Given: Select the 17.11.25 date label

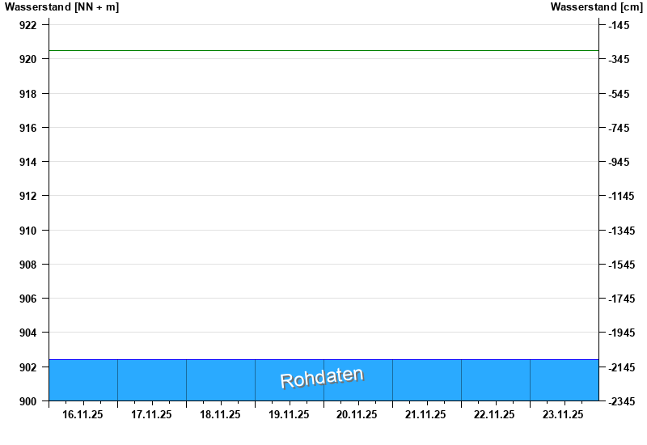Looking at the screenshot, I should (x=151, y=415).
